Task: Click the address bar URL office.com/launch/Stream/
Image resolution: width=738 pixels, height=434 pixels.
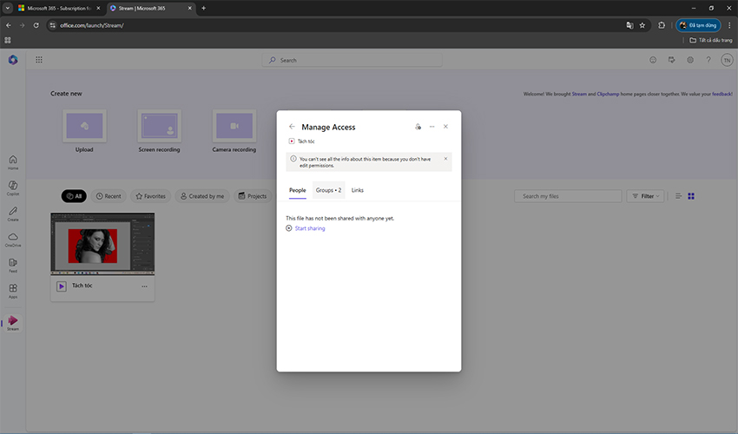Action: coord(92,25)
